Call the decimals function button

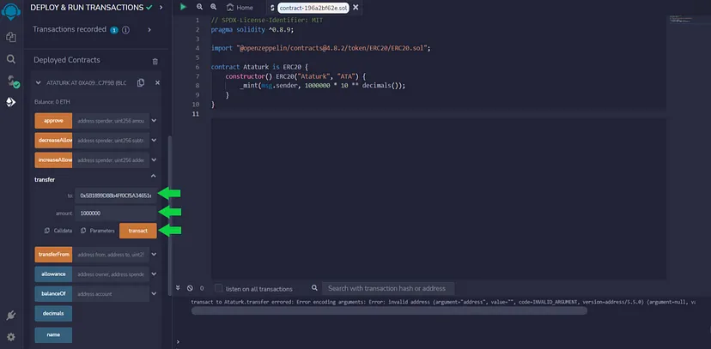(53, 313)
